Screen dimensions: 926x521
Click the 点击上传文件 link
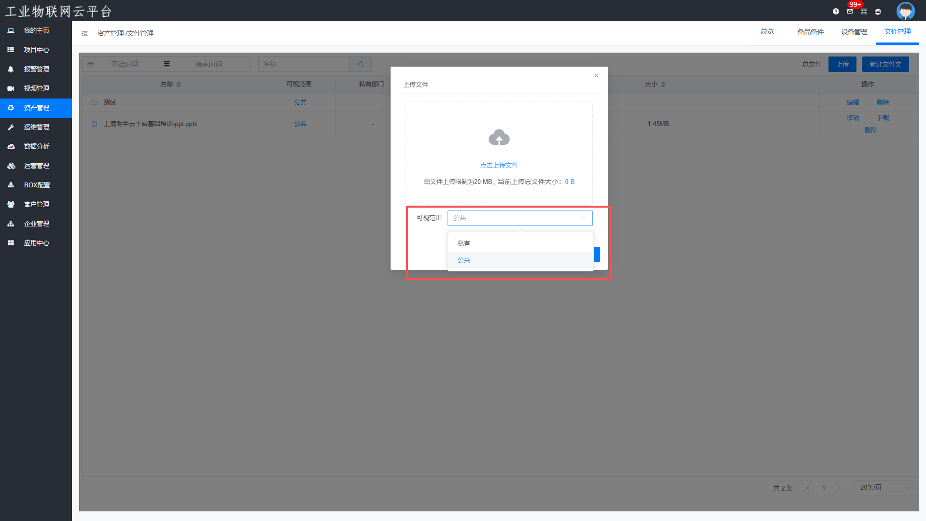(x=499, y=165)
